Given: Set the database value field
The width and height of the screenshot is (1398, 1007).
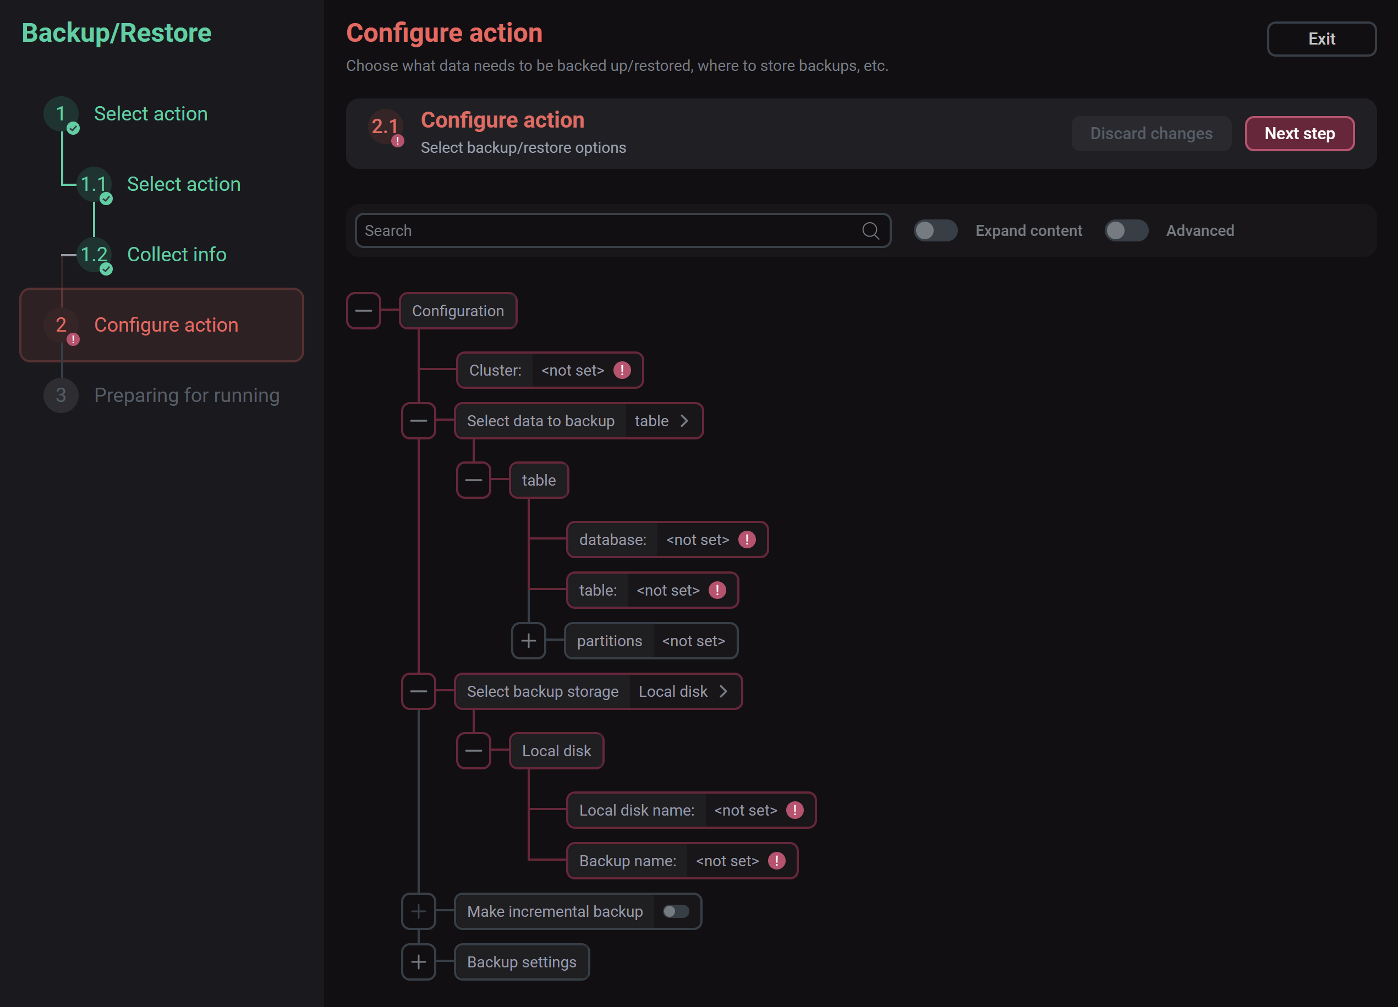Looking at the screenshot, I should pos(698,540).
